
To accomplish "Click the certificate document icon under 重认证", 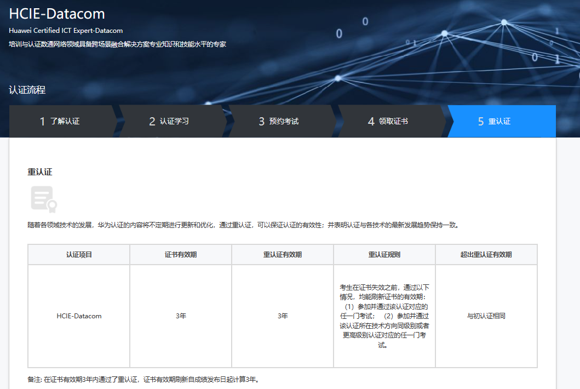I will [x=44, y=199].
